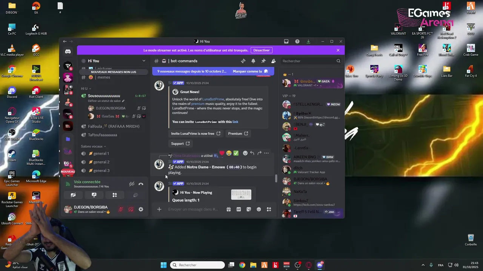Join Falfoula (RAFAAA MRIDH) voice channel
The height and width of the screenshot is (271, 483).
(113, 126)
